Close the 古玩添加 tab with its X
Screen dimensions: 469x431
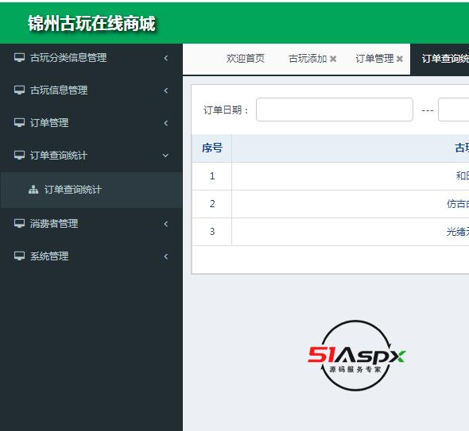point(333,59)
